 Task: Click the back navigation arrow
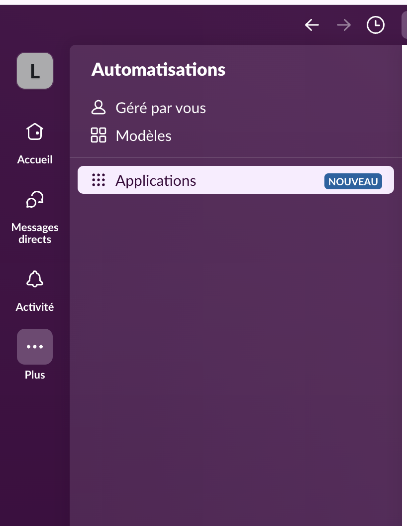pyautogui.click(x=312, y=25)
